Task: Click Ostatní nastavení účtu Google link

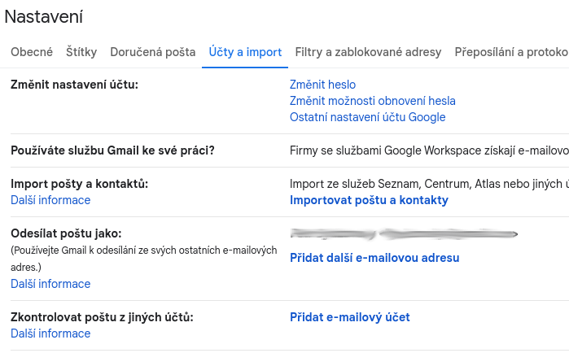Action: tap(367, 117)
